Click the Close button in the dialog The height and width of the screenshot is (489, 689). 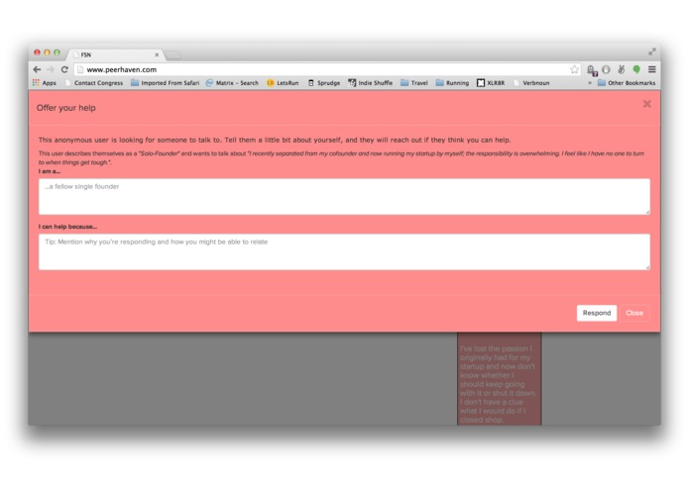pos(634,313)
